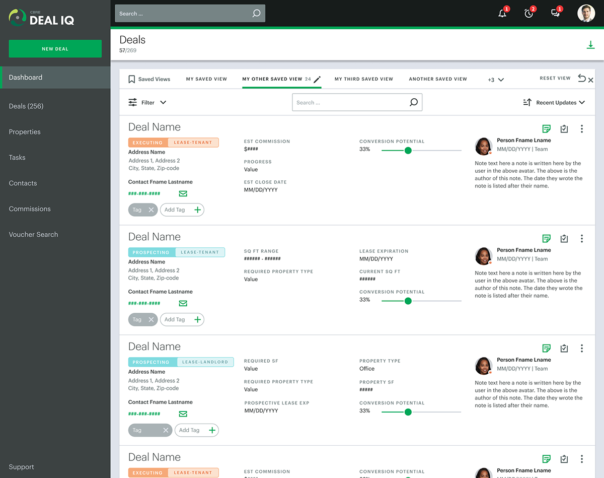Open the notifications bell
This screenshot has width=604, height=478.
[x=502, y=14]
